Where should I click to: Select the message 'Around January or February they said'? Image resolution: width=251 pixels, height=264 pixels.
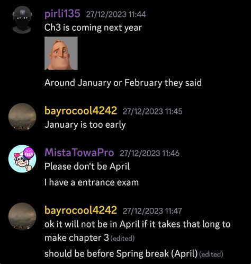(123, 83)
